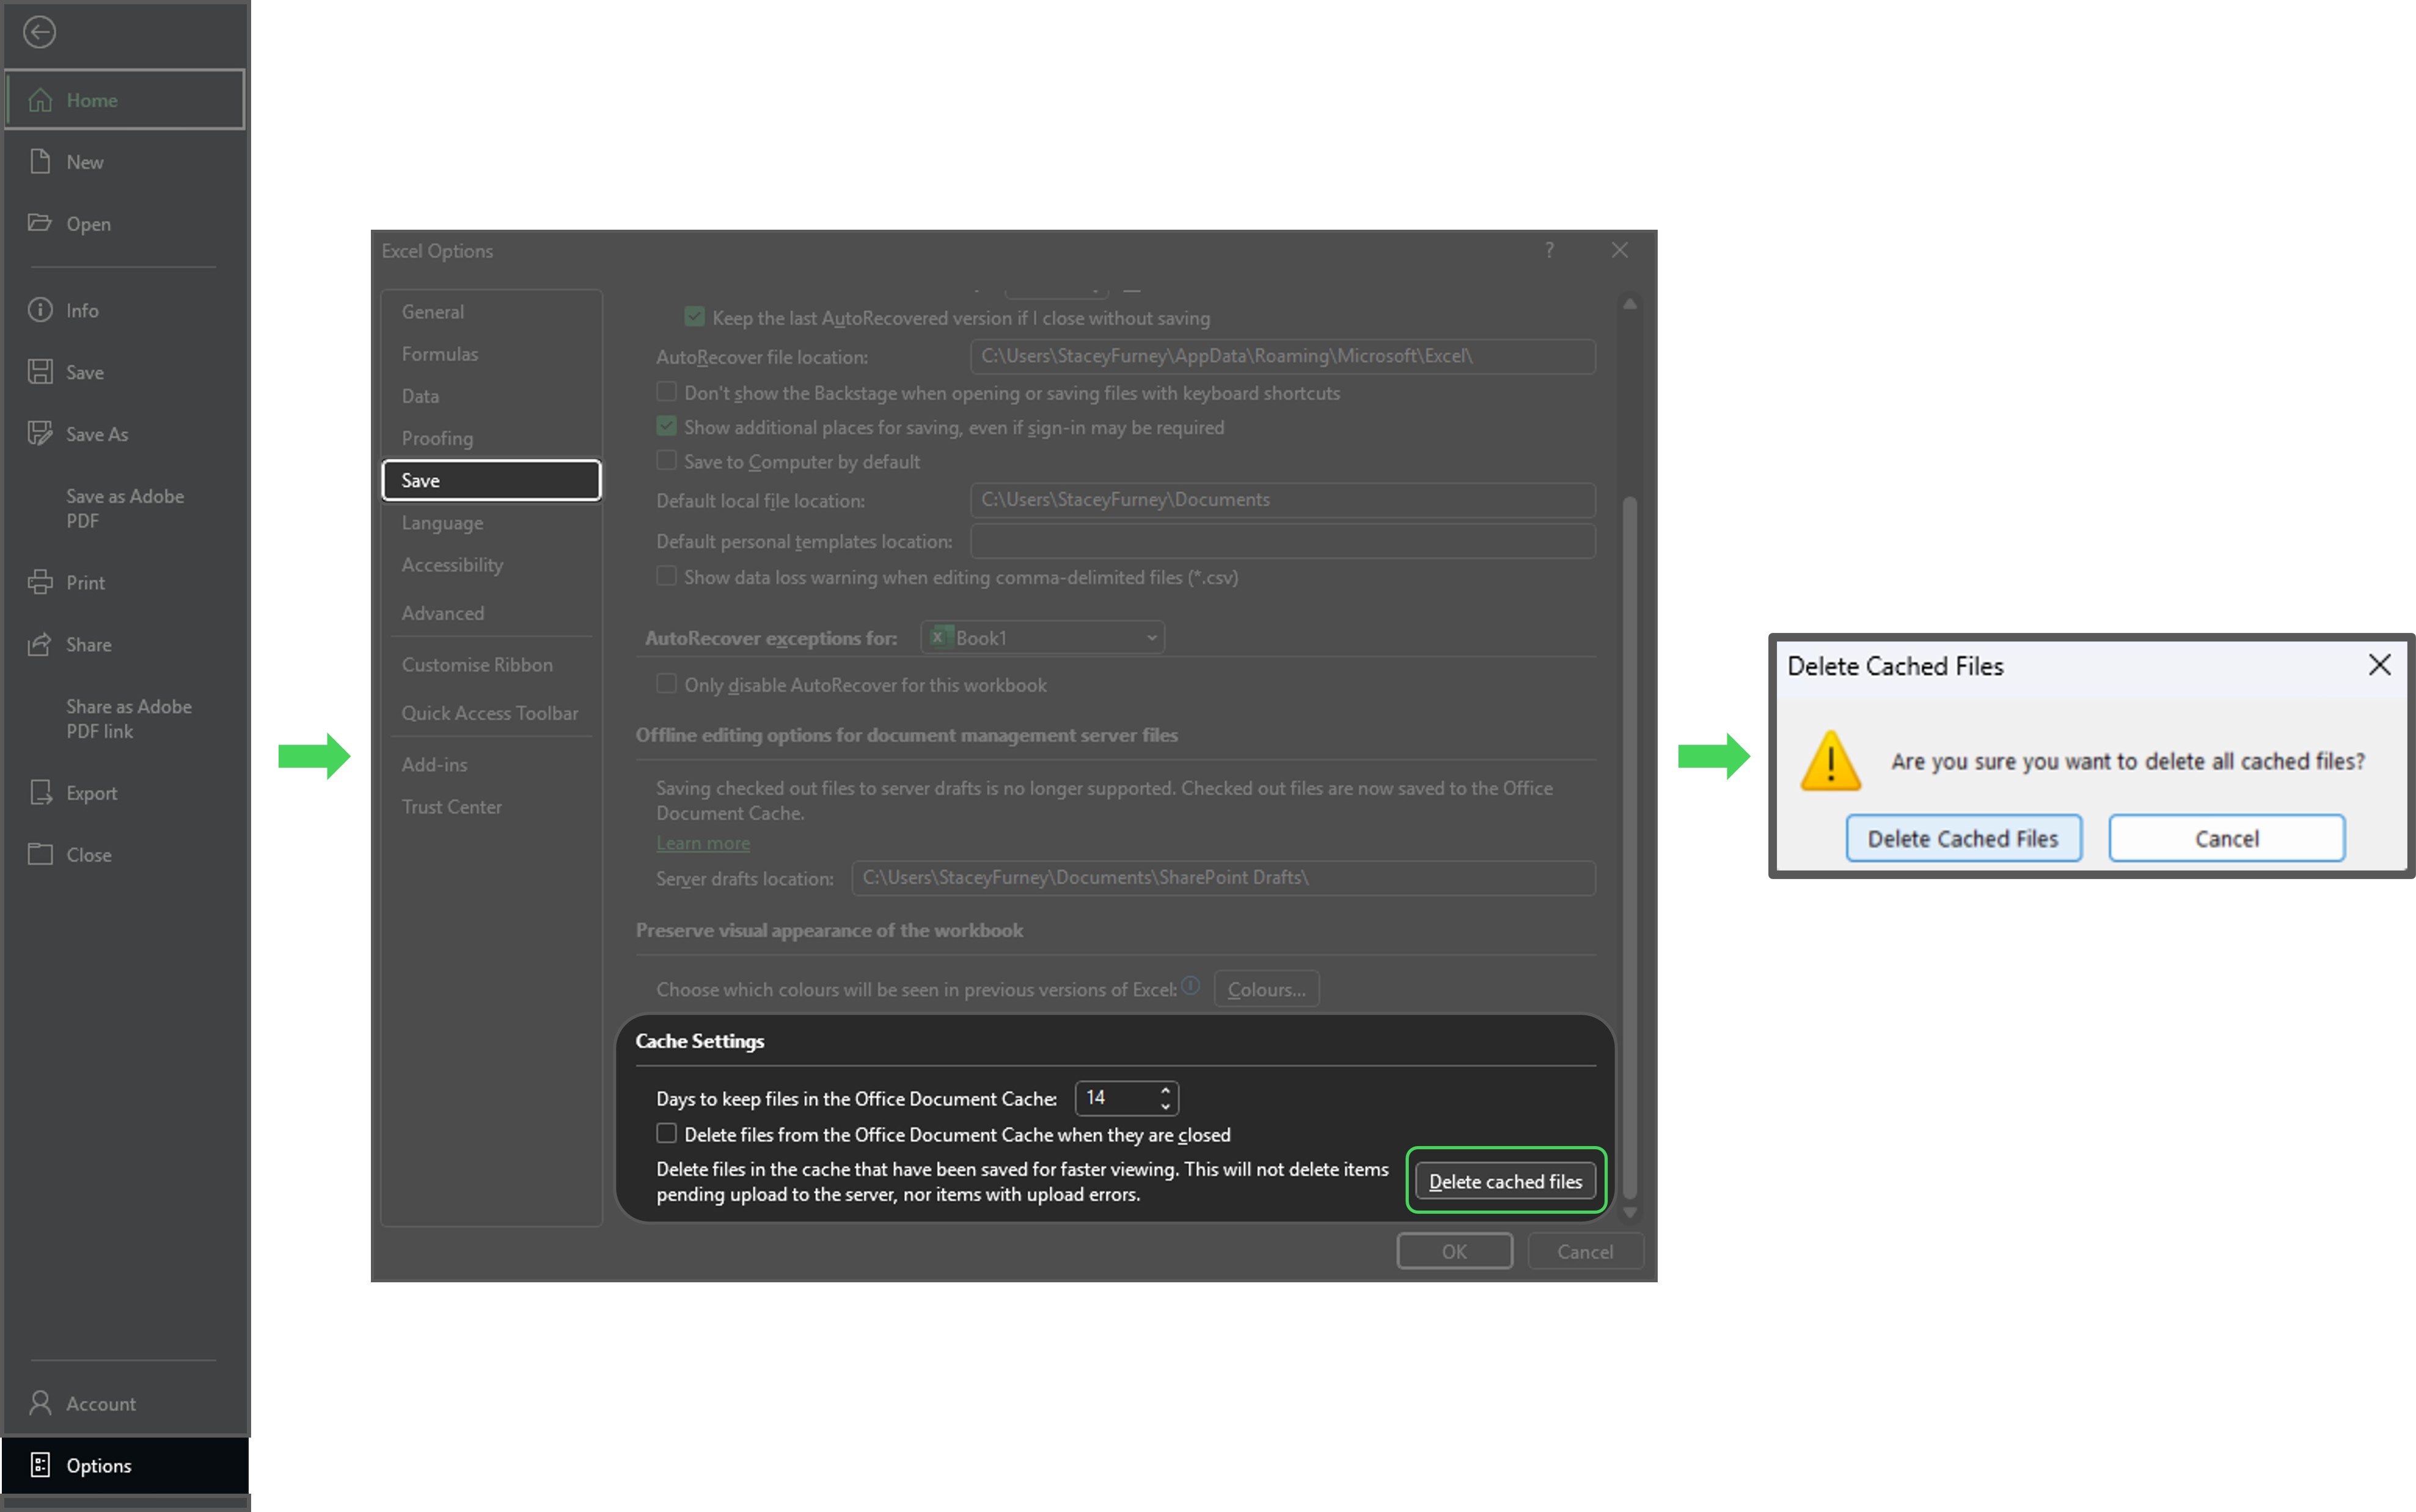Click the New document icon

40,162
